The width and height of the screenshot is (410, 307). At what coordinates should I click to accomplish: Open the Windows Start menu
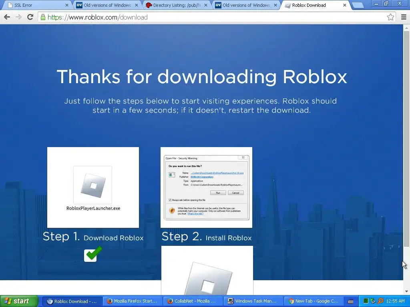coord(19,301)
